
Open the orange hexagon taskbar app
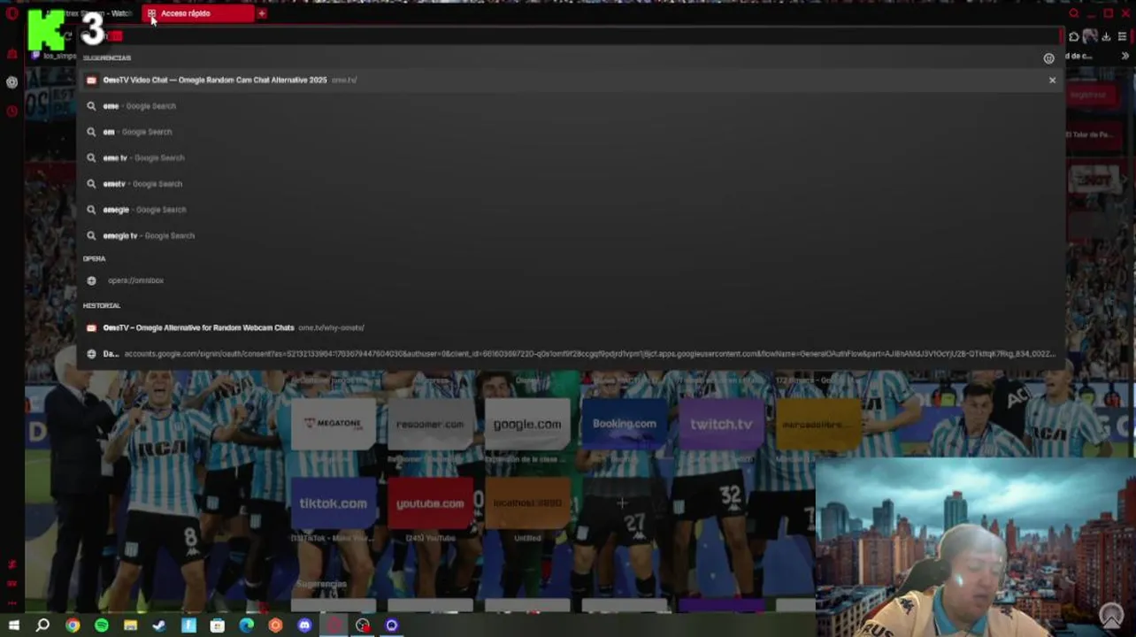pyautogui.click(x=275, y=625)
